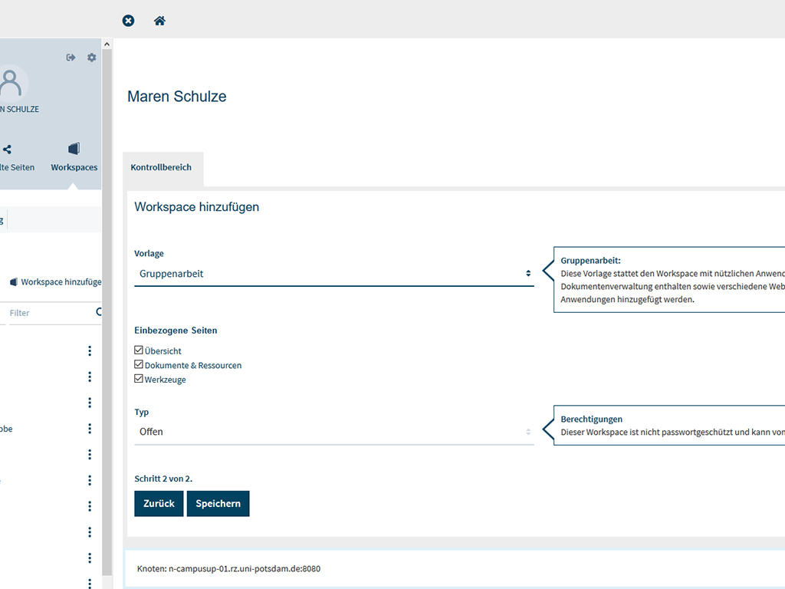Click the logout icon in sidebar
Screen dimensions: 785x589
pyautogui.click(x=71, y=58)
